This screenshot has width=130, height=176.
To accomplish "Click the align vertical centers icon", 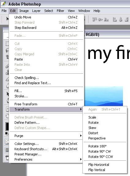I will (100, 20).
